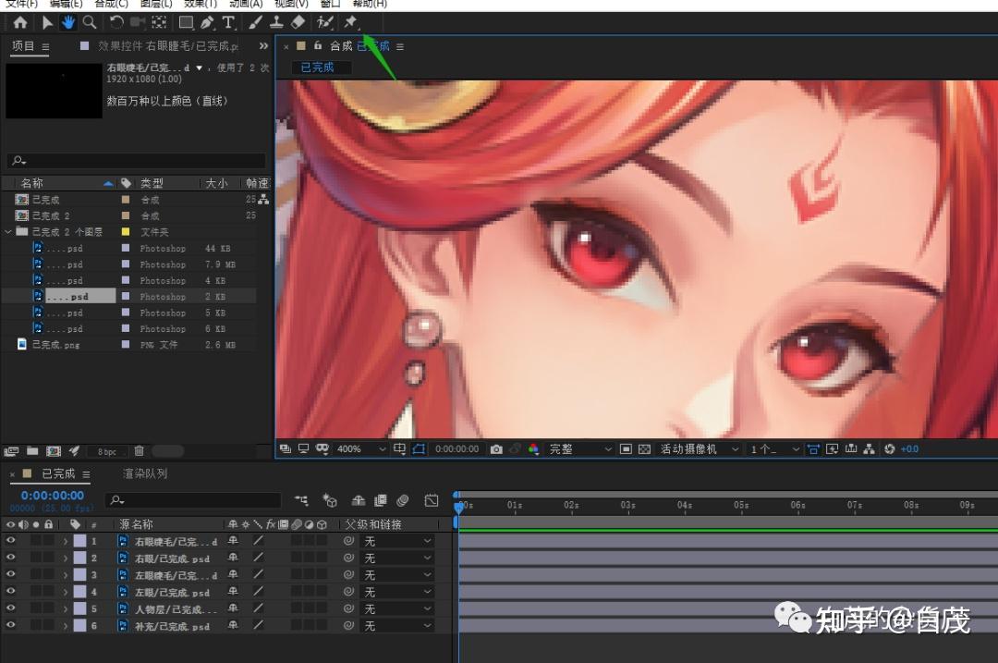The height and width of the screenshot is (663, 998).
Task: Show hidden panel tabs with double chevron
Action: [262, 46]
